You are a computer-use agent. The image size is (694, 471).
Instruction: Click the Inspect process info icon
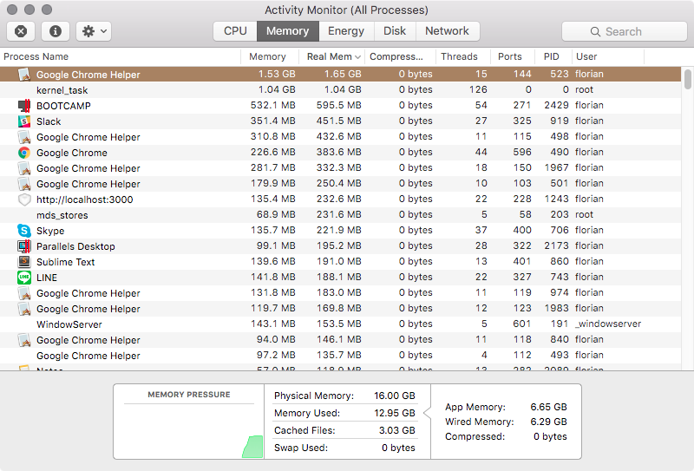tap(56, 31)
